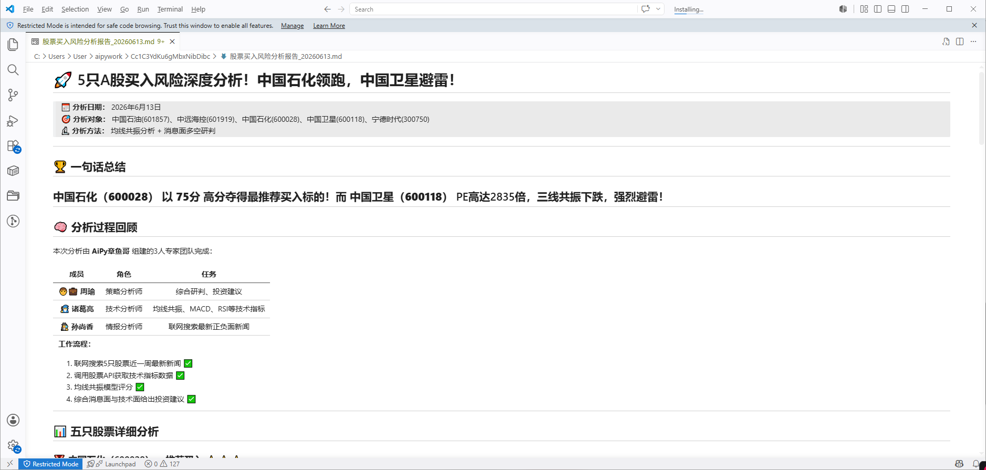Open the Customize Layout icon
Image resolution: width=986 pixels, height=470 pixels.
pos(864,9)
